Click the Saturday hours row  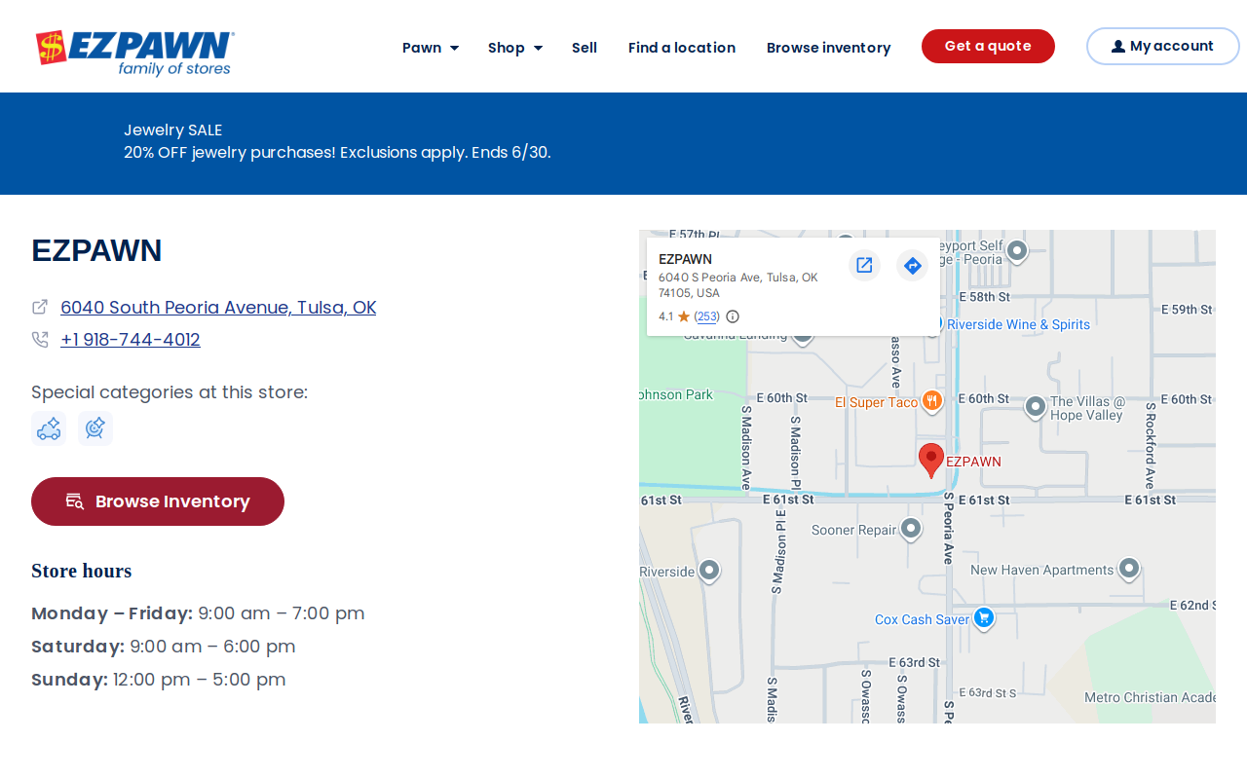coord(164,647)
